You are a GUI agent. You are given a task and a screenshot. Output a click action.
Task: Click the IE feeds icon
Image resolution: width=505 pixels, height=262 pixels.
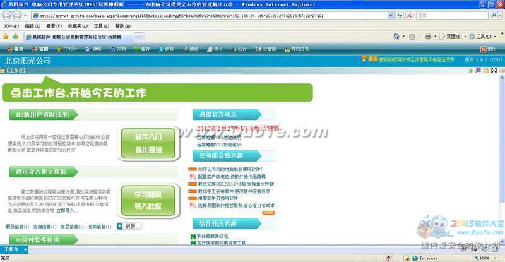click(x=412, y=37)
